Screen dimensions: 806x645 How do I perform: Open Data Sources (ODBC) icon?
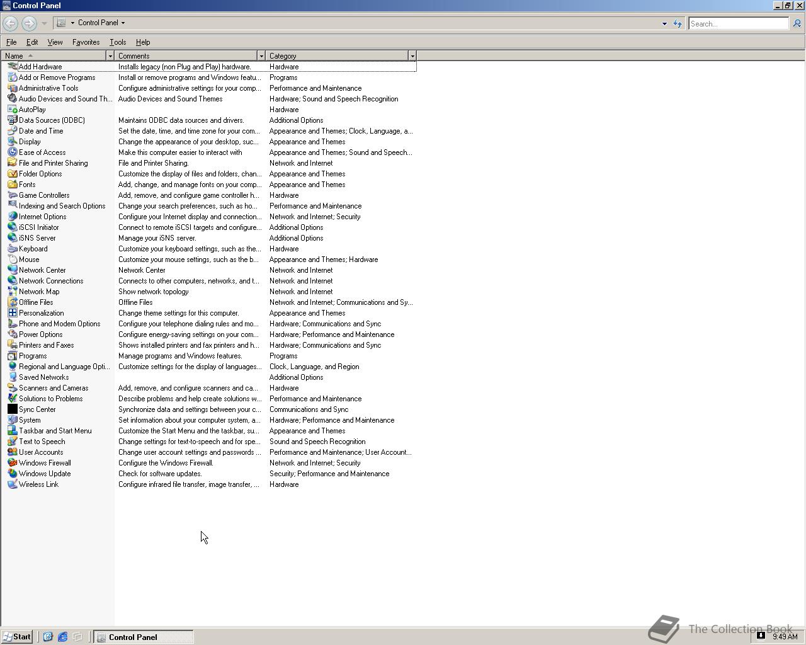pos(12,120)
